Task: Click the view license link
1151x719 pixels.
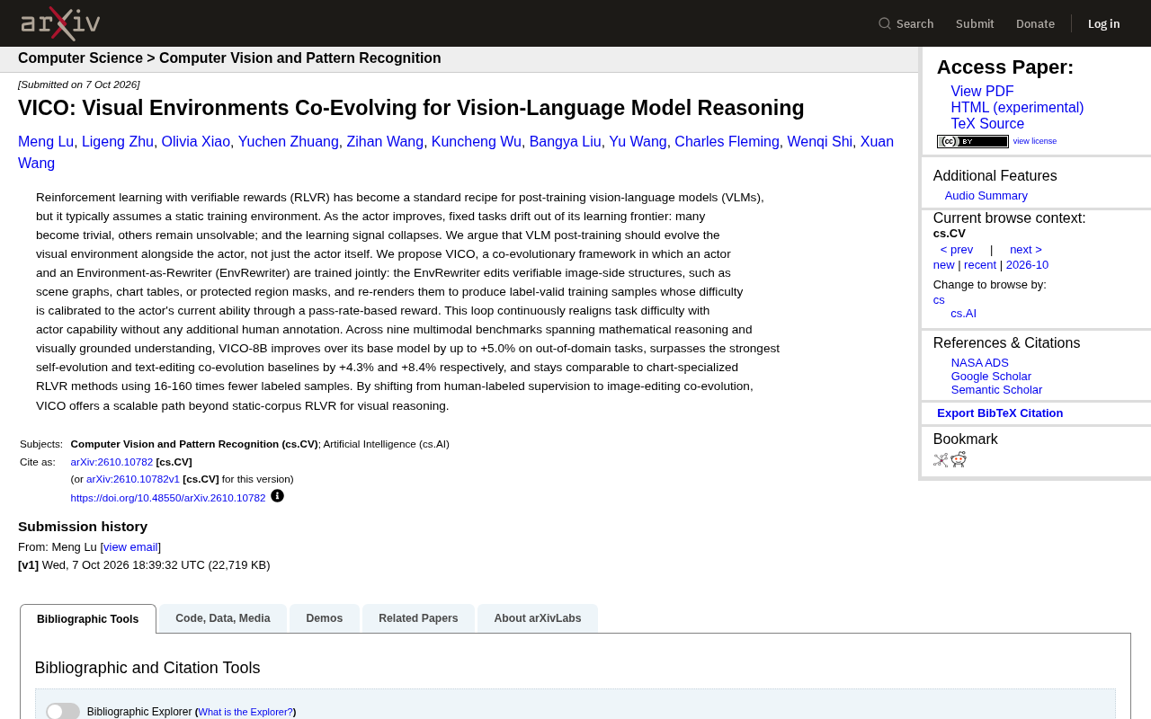Action: [x=1035, y=141]
